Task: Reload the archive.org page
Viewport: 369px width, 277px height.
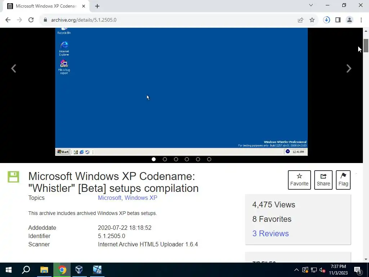Action: pos(31,20)
